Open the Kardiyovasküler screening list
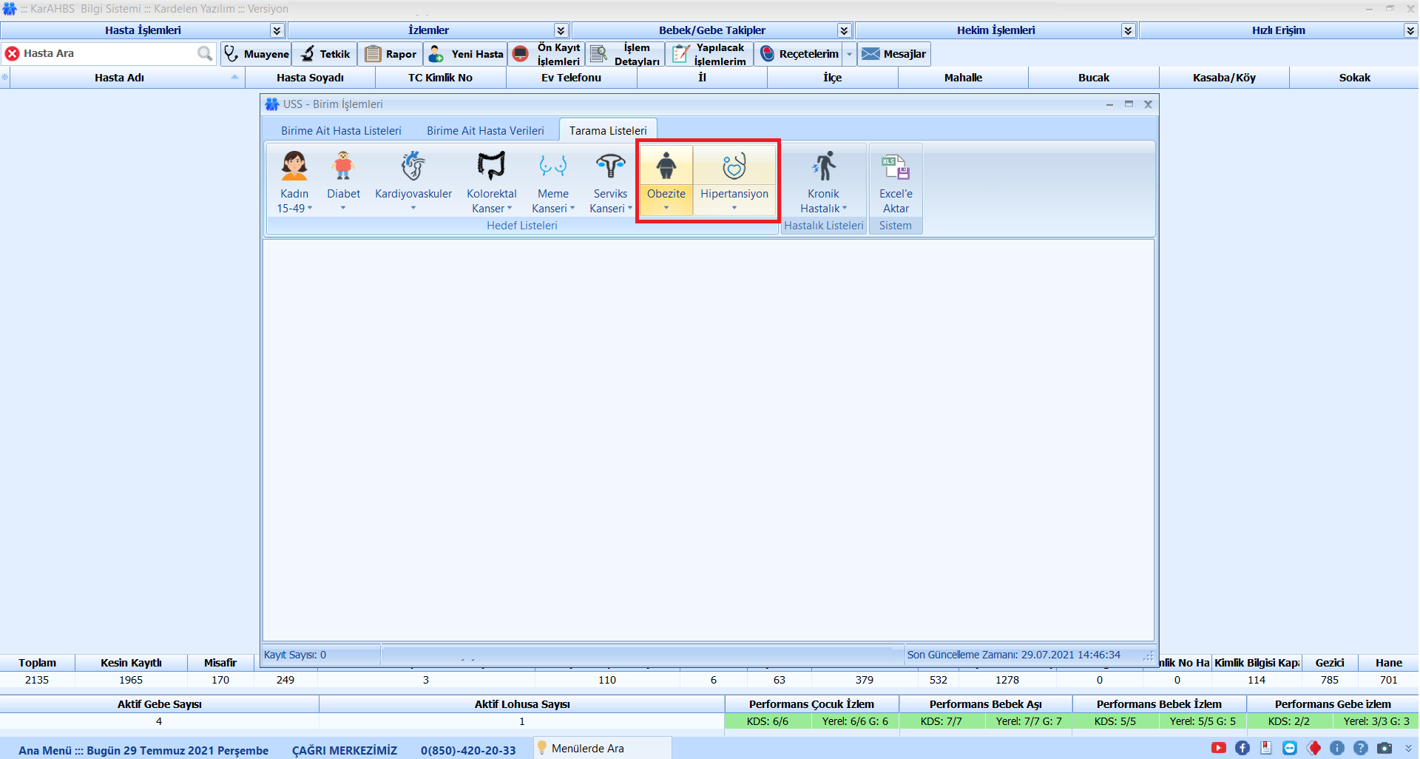The image size is (1420, 759). coord(413,180)
